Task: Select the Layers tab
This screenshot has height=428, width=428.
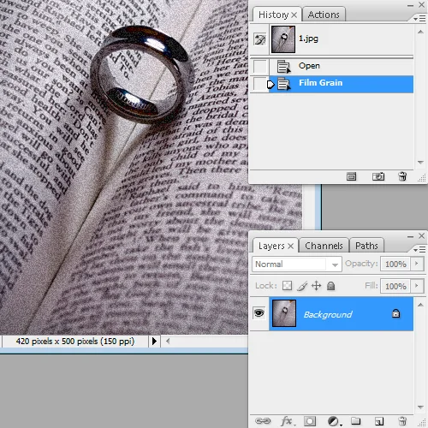Action: coord(271,246)
